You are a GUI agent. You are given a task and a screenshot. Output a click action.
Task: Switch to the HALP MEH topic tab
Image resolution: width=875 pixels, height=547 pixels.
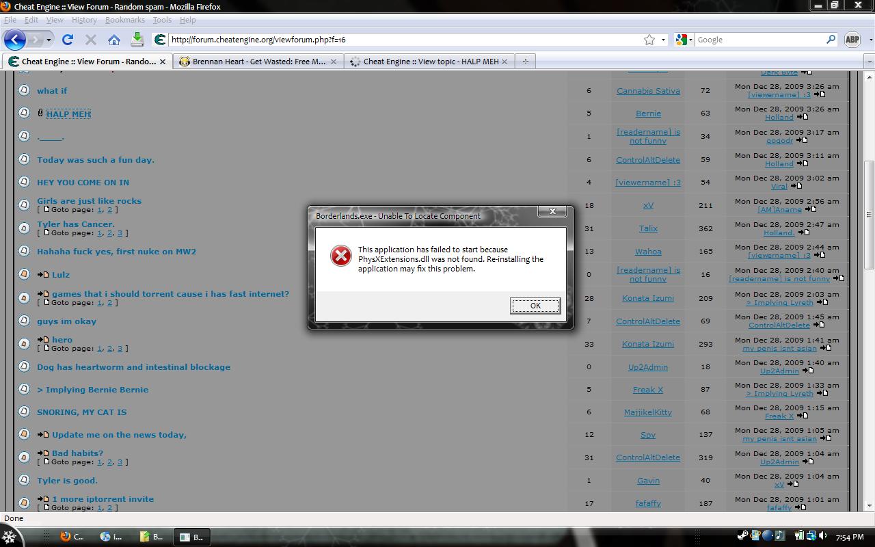(x=429, y=62)
